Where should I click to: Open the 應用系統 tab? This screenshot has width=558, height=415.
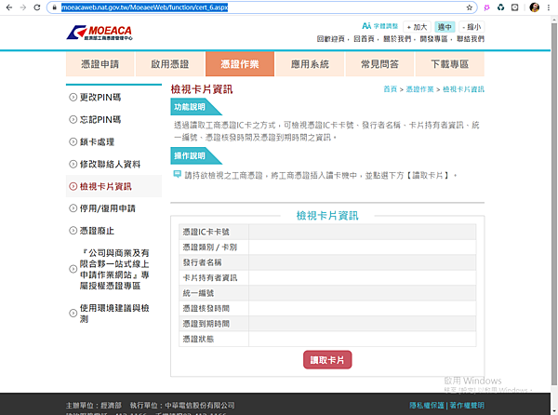[310, 64]
